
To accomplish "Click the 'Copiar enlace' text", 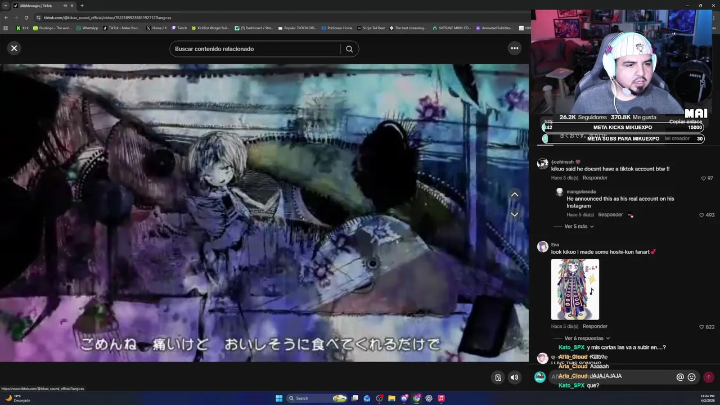I will pyautogui.click(x=685, y=121).
